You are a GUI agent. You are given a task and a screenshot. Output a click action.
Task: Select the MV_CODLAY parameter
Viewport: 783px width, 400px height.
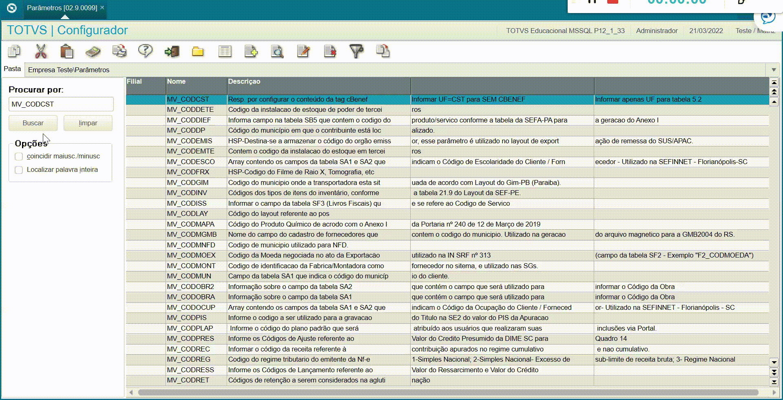pyautogui.click(x=447, y=214)
